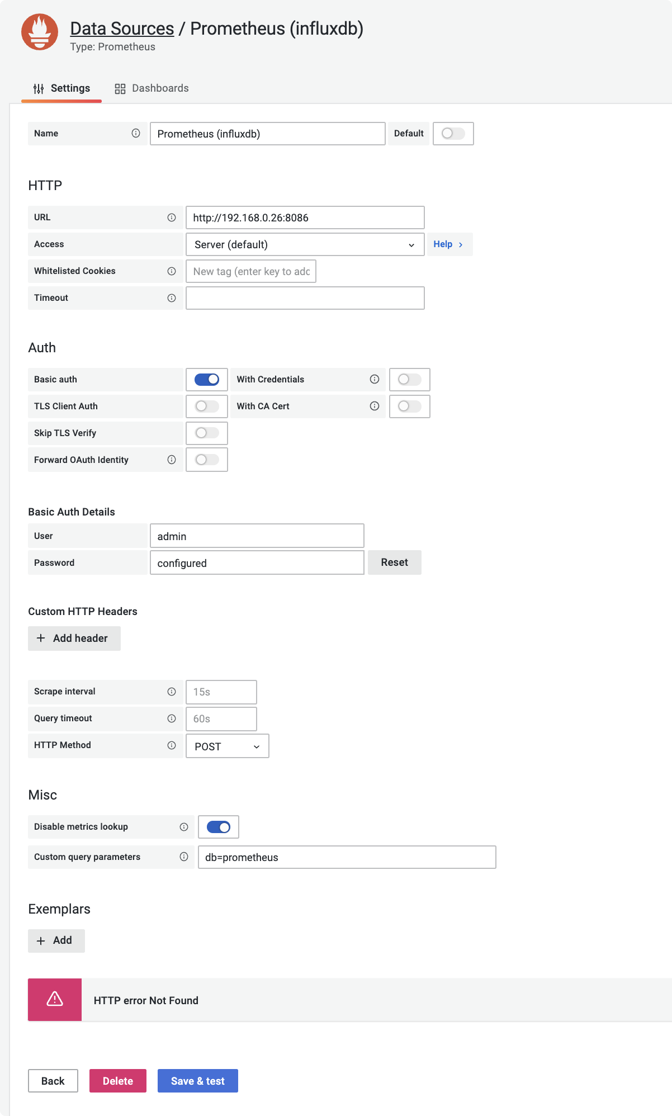Click info icon next to Forward OAuth Identity
This screenshot has width=672, height=1116.
172,460
